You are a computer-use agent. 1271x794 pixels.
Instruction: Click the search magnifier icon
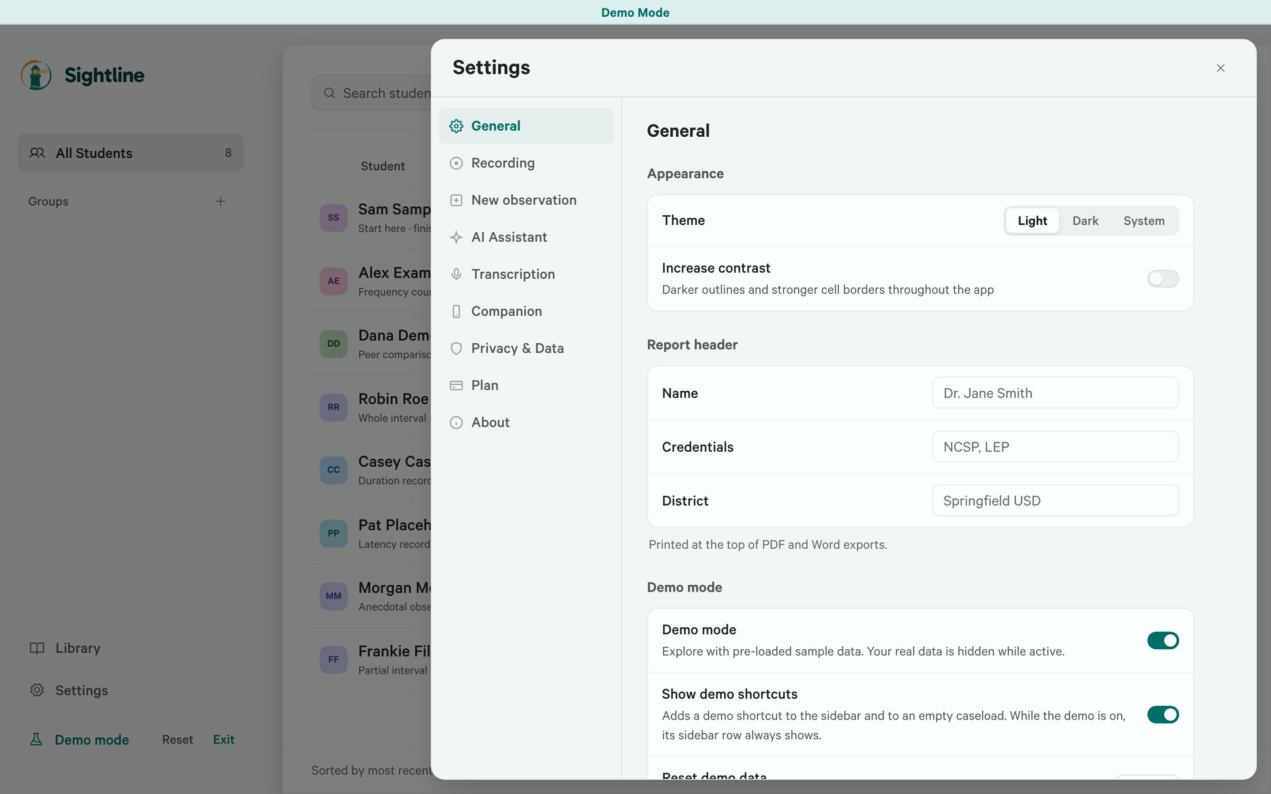(x=329, y=93)
